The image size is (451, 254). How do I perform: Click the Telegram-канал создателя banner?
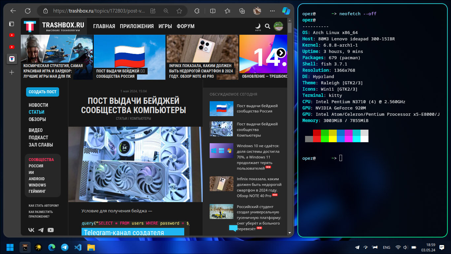tap(133, 232)
